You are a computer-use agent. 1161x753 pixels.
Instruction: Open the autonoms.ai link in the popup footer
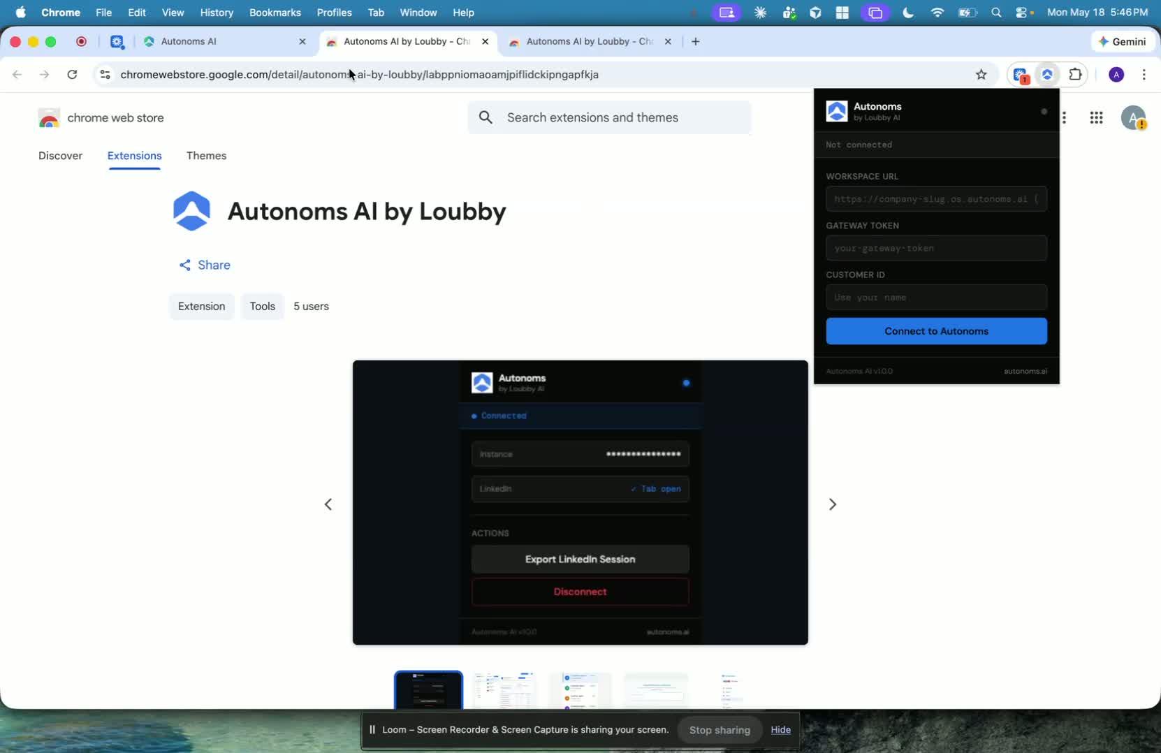click(1025, 371)
